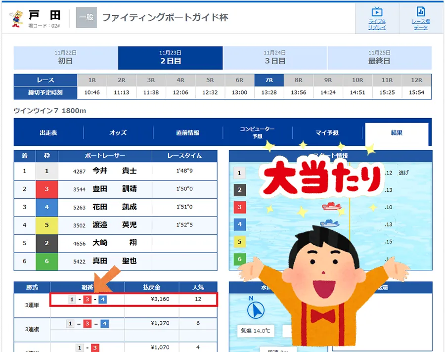The height and width of the screenshot is (352, 445).
Task: Click the Toda venue mascot logo
Action: [16, 18]
